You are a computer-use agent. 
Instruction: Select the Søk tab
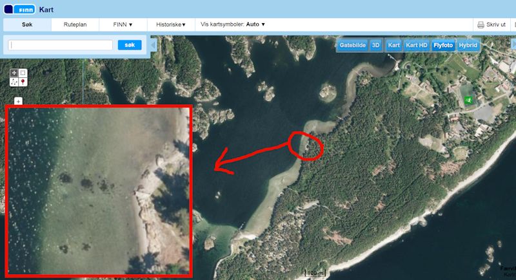tap(27, 24)
